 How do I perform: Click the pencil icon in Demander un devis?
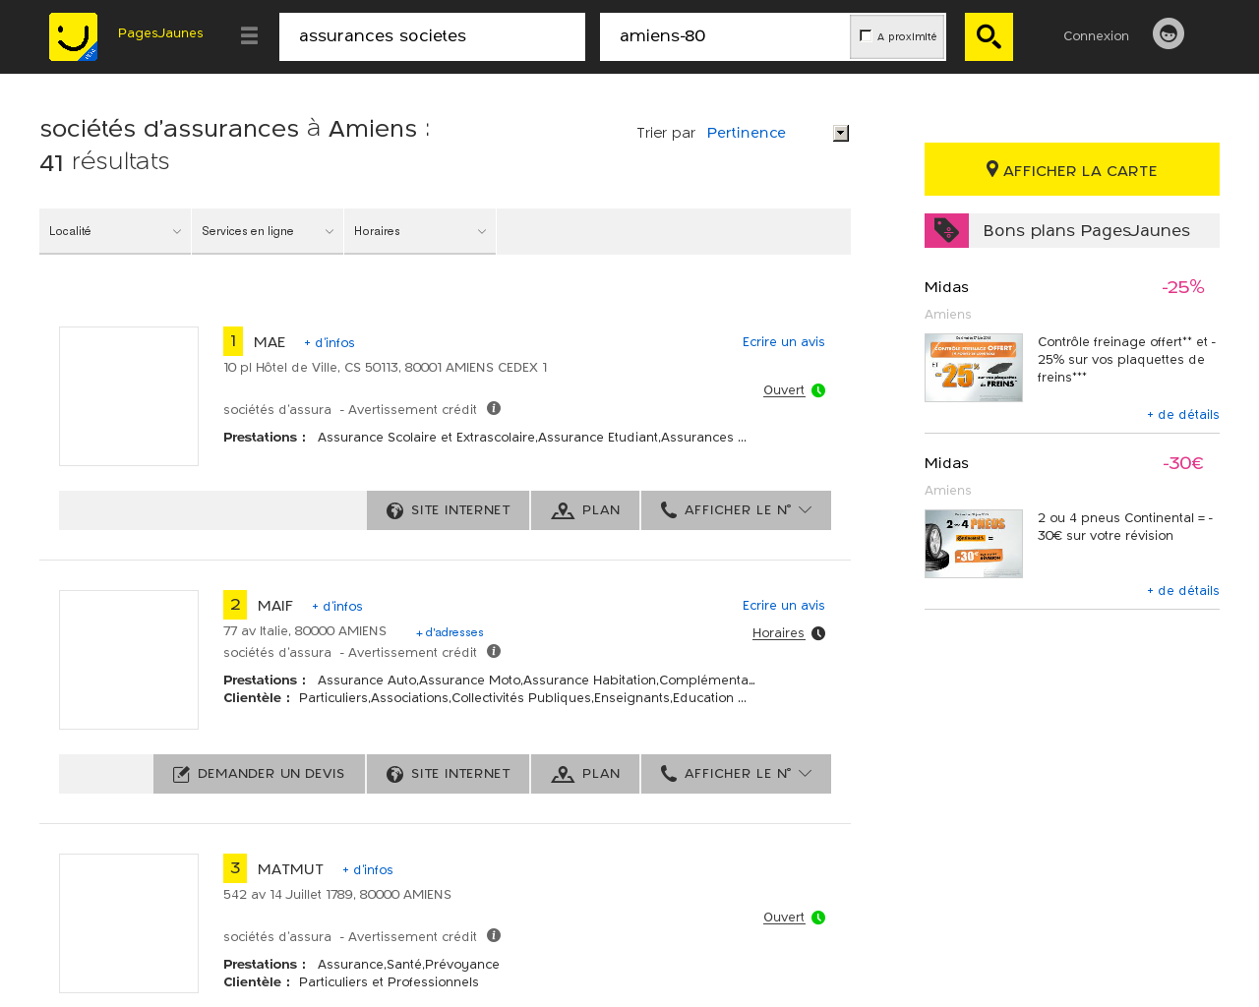[181, 774]
